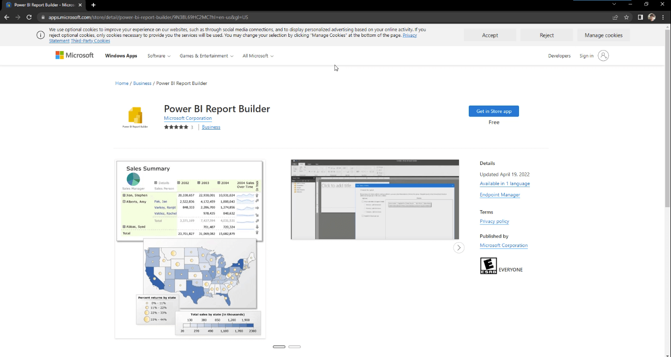Select second carousel page indicator
Screen dimensions: 671x357
pyautogui.click(x=294, y=347)
